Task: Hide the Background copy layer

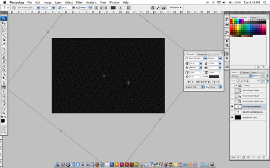Action: tap(232, 118)
